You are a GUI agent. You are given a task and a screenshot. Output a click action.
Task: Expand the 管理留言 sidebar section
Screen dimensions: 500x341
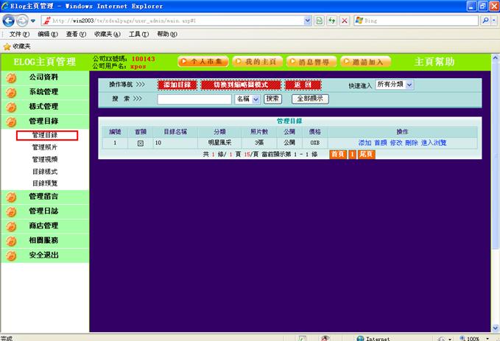tap(43, 196)
